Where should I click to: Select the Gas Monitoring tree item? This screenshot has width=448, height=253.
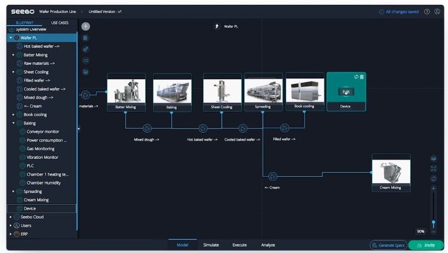(x=40, y=149)
